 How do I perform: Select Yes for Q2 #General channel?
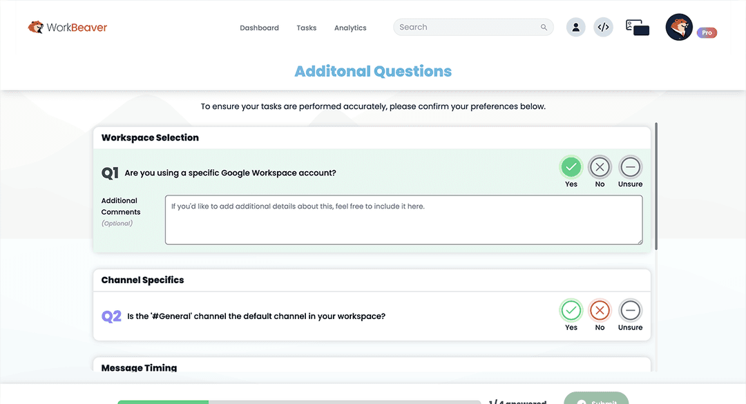[x=571, y=310]
